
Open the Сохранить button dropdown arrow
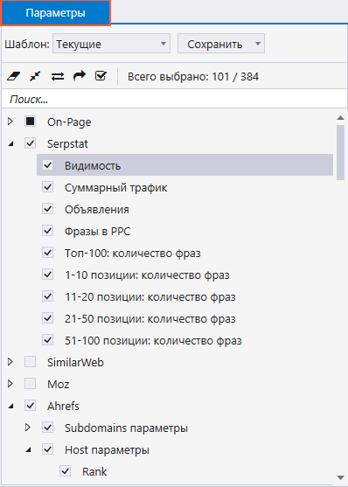258,44
